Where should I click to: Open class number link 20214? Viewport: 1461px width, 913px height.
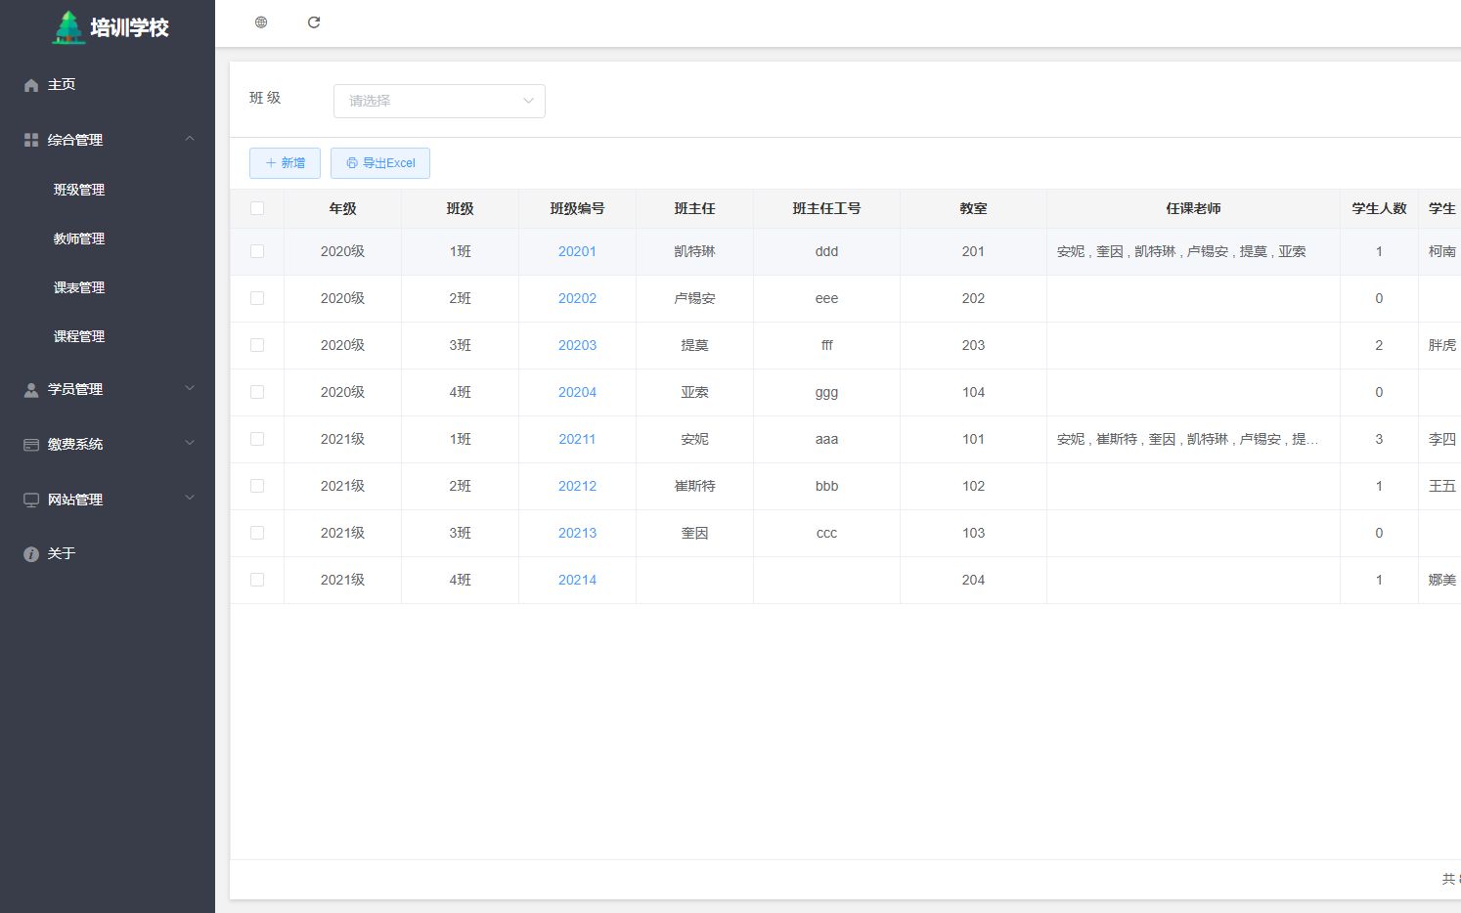[x=577, y=580]
